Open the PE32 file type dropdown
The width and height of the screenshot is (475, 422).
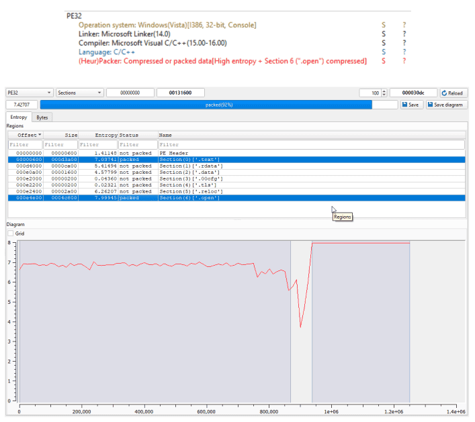(30, 93)
